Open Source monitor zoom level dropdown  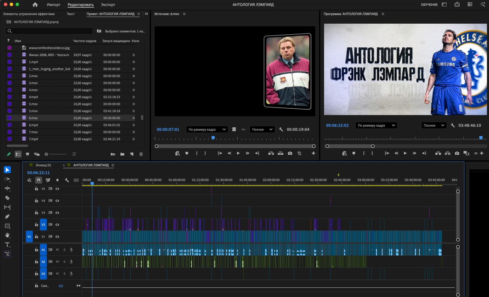point(207,130)
